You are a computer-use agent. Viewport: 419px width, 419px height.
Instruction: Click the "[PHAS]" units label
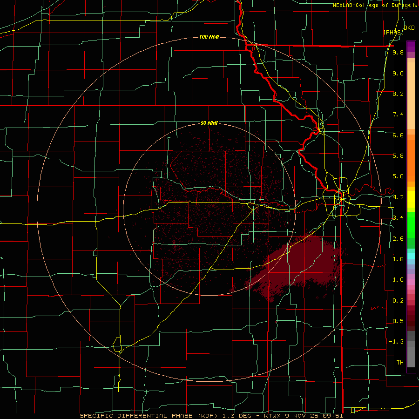pos(393,32)
